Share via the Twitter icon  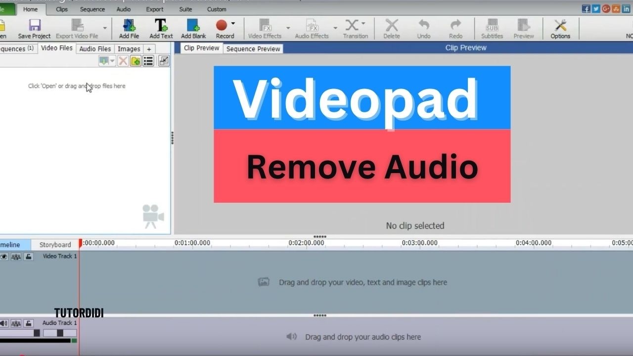point(596,9)
